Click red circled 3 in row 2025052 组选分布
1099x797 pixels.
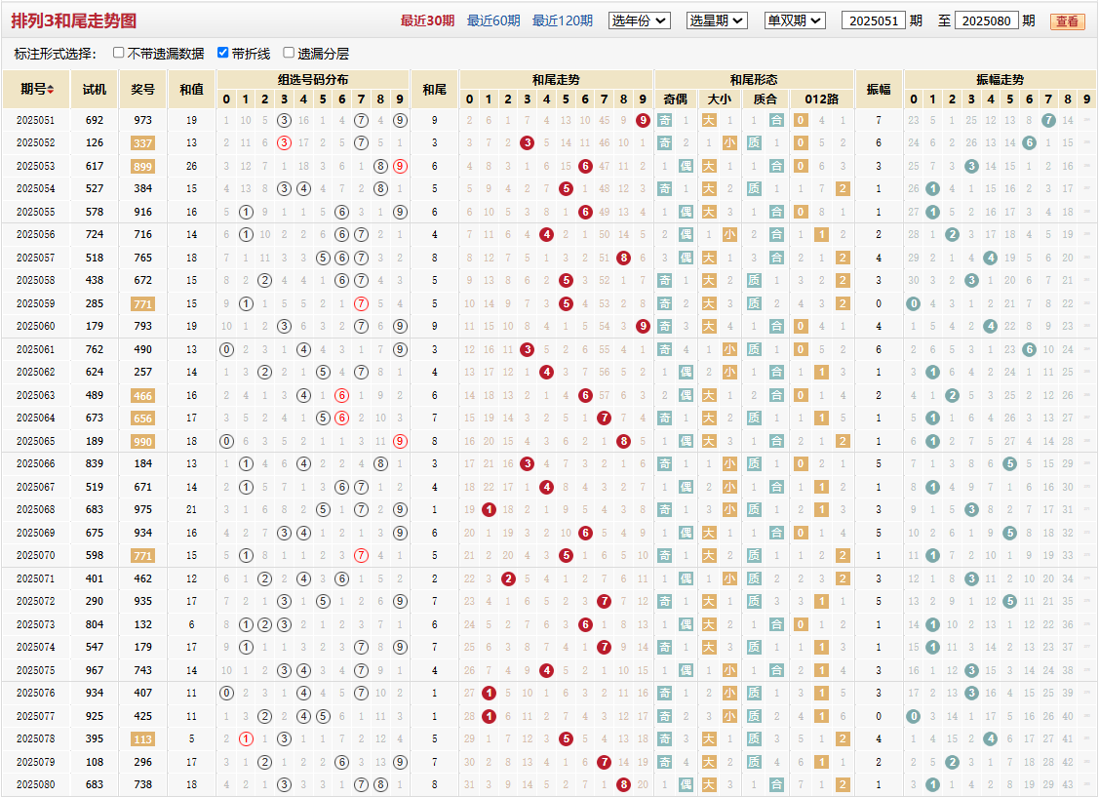tap(284, 143)
